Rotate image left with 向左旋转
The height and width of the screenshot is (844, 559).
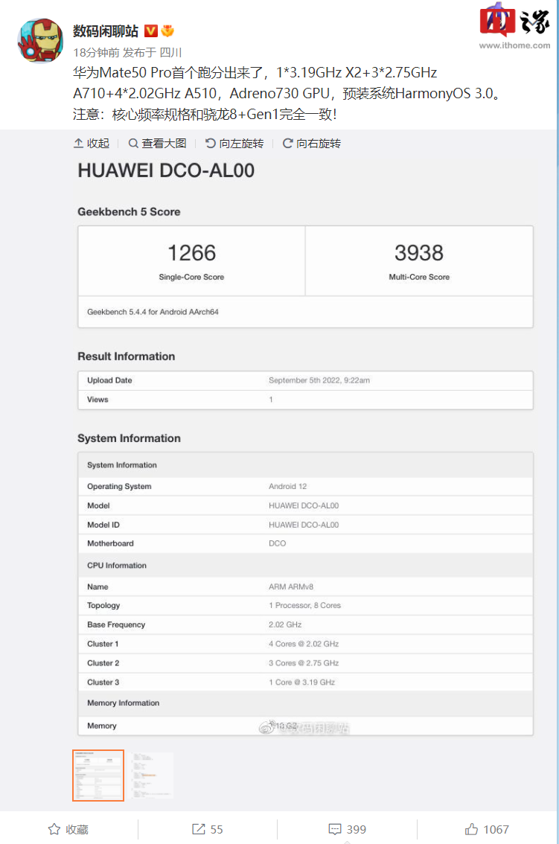(234, 143)
